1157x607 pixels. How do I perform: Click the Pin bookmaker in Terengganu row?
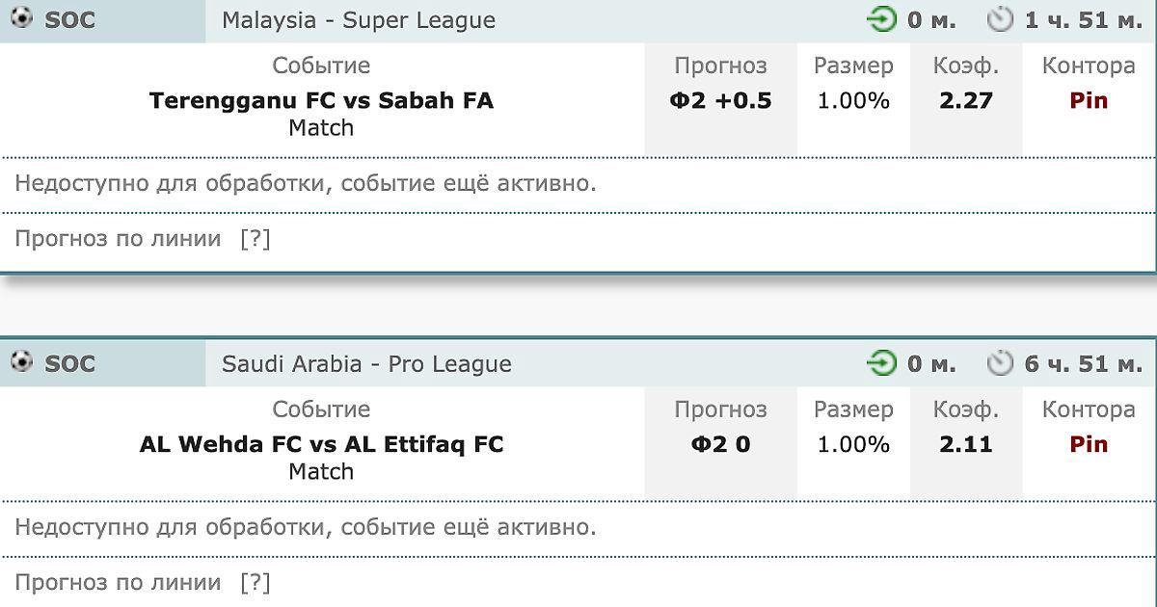pyautogui.click(x=1089, y=101)
